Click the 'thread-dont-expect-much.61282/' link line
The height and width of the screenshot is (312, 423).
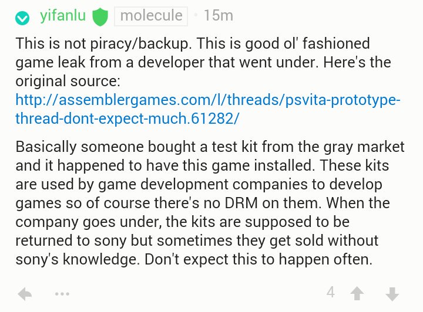pos(127,118)
